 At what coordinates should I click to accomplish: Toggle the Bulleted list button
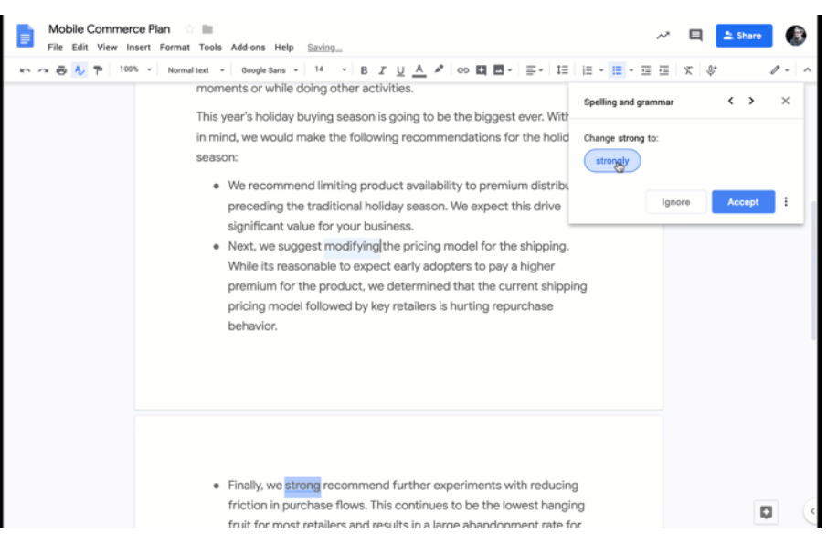617,70
